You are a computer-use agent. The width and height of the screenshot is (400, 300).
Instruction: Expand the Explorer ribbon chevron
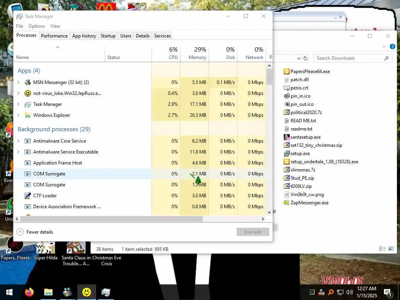click(384, 46)
